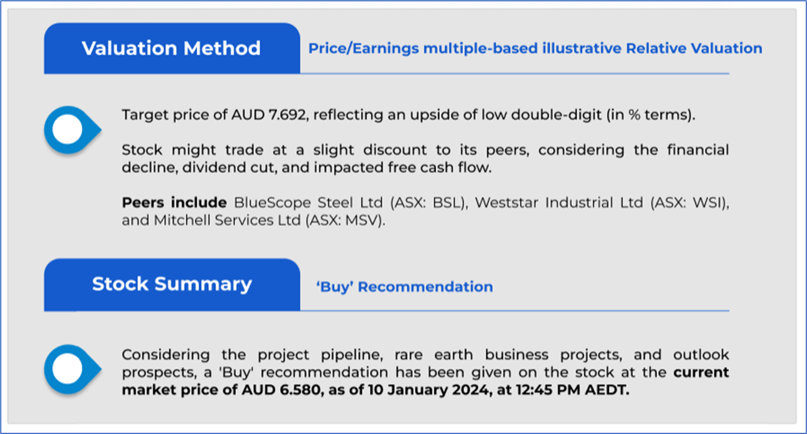Click the divider line under the Valuation Method heading
Screen dimensions: 807x434
514,74
